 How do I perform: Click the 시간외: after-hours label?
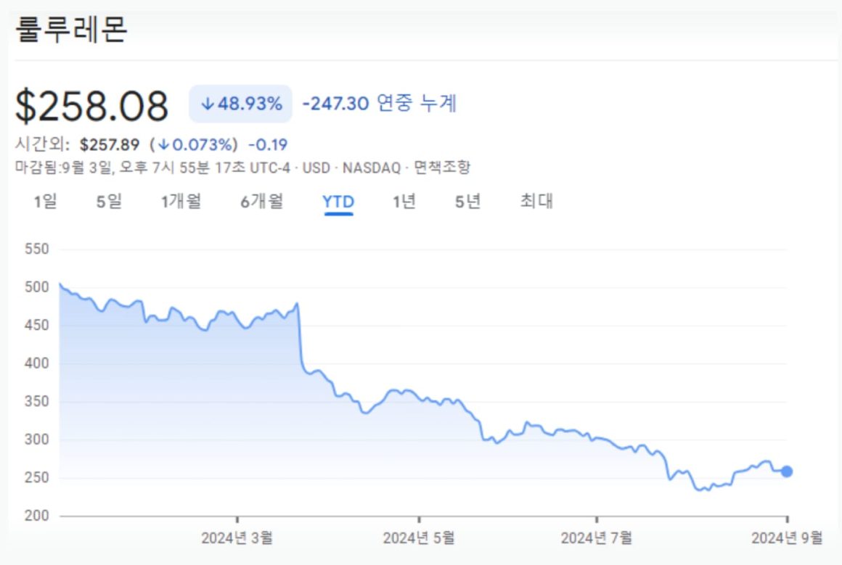[x=42, y=144]
